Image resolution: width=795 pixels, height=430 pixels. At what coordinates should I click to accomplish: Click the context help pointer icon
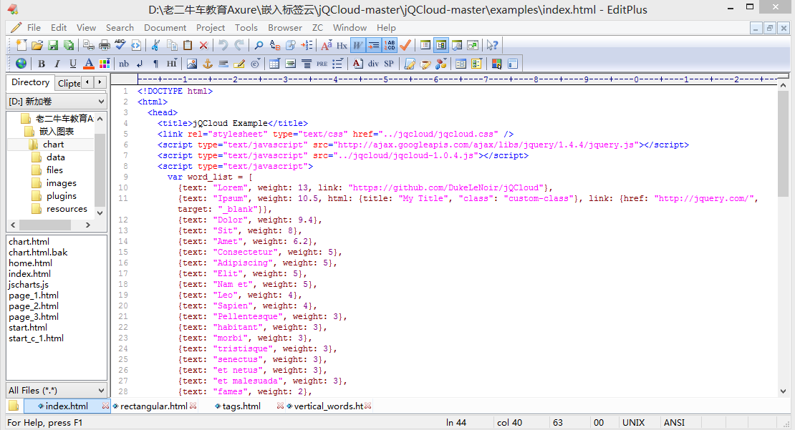pos(492,45)
